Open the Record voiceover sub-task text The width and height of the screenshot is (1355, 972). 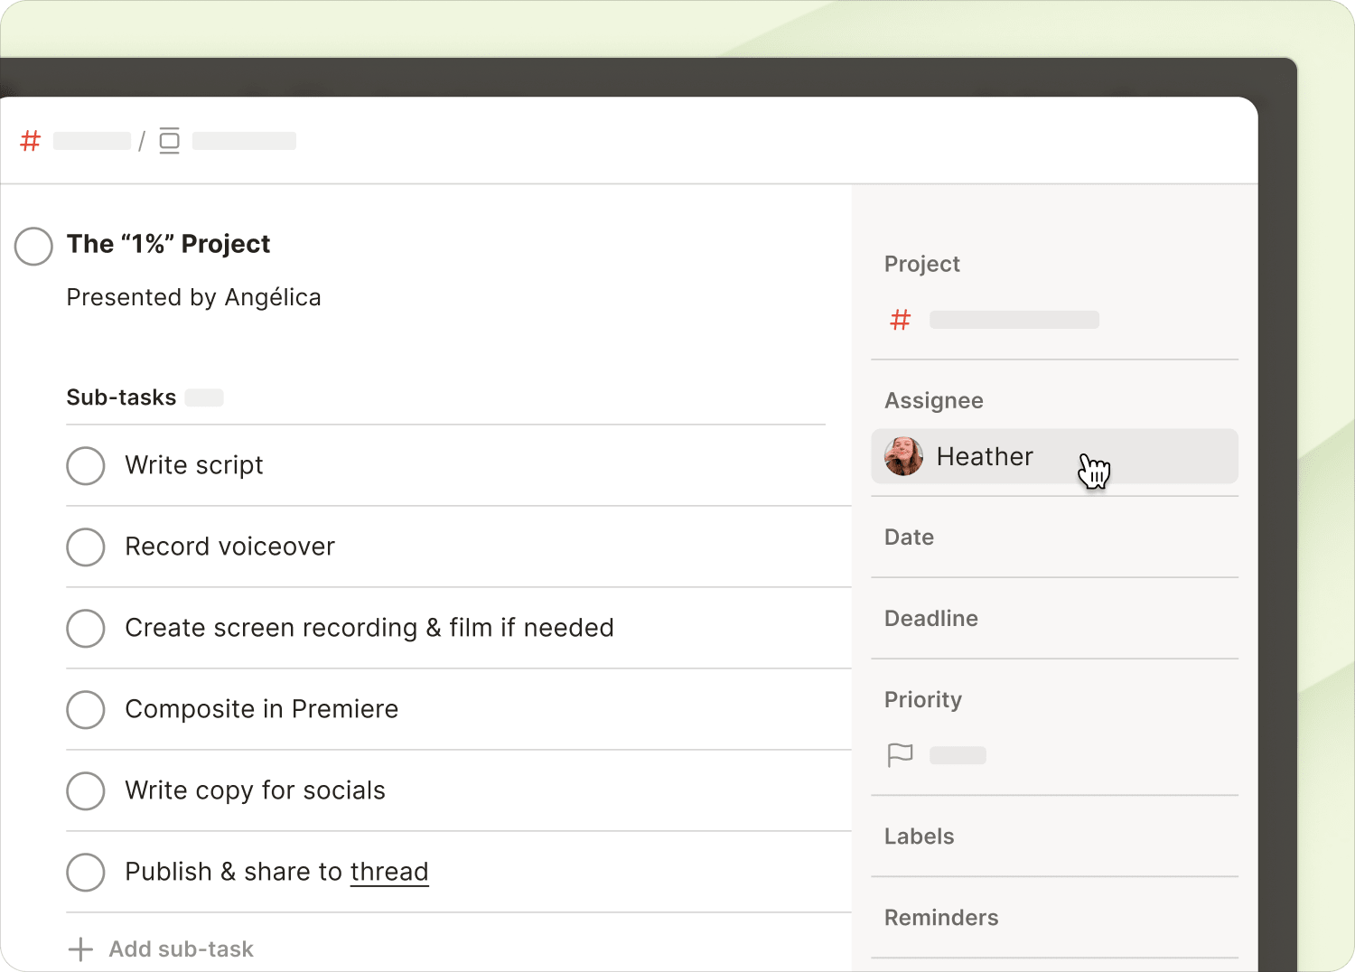click(229, 547)
